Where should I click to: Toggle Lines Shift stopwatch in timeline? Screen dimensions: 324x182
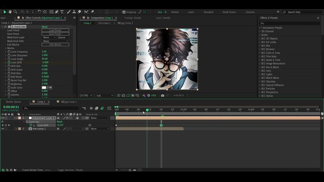(x=31, y=125)
